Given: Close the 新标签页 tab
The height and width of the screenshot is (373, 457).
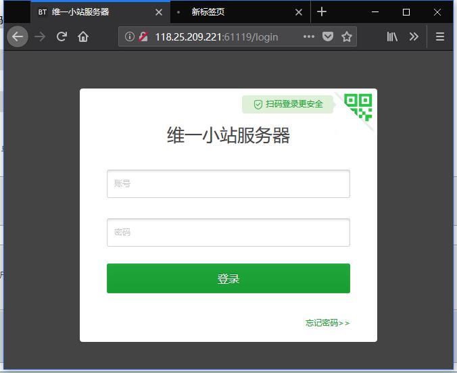Looking at the screenshot, I should [299, 12].
